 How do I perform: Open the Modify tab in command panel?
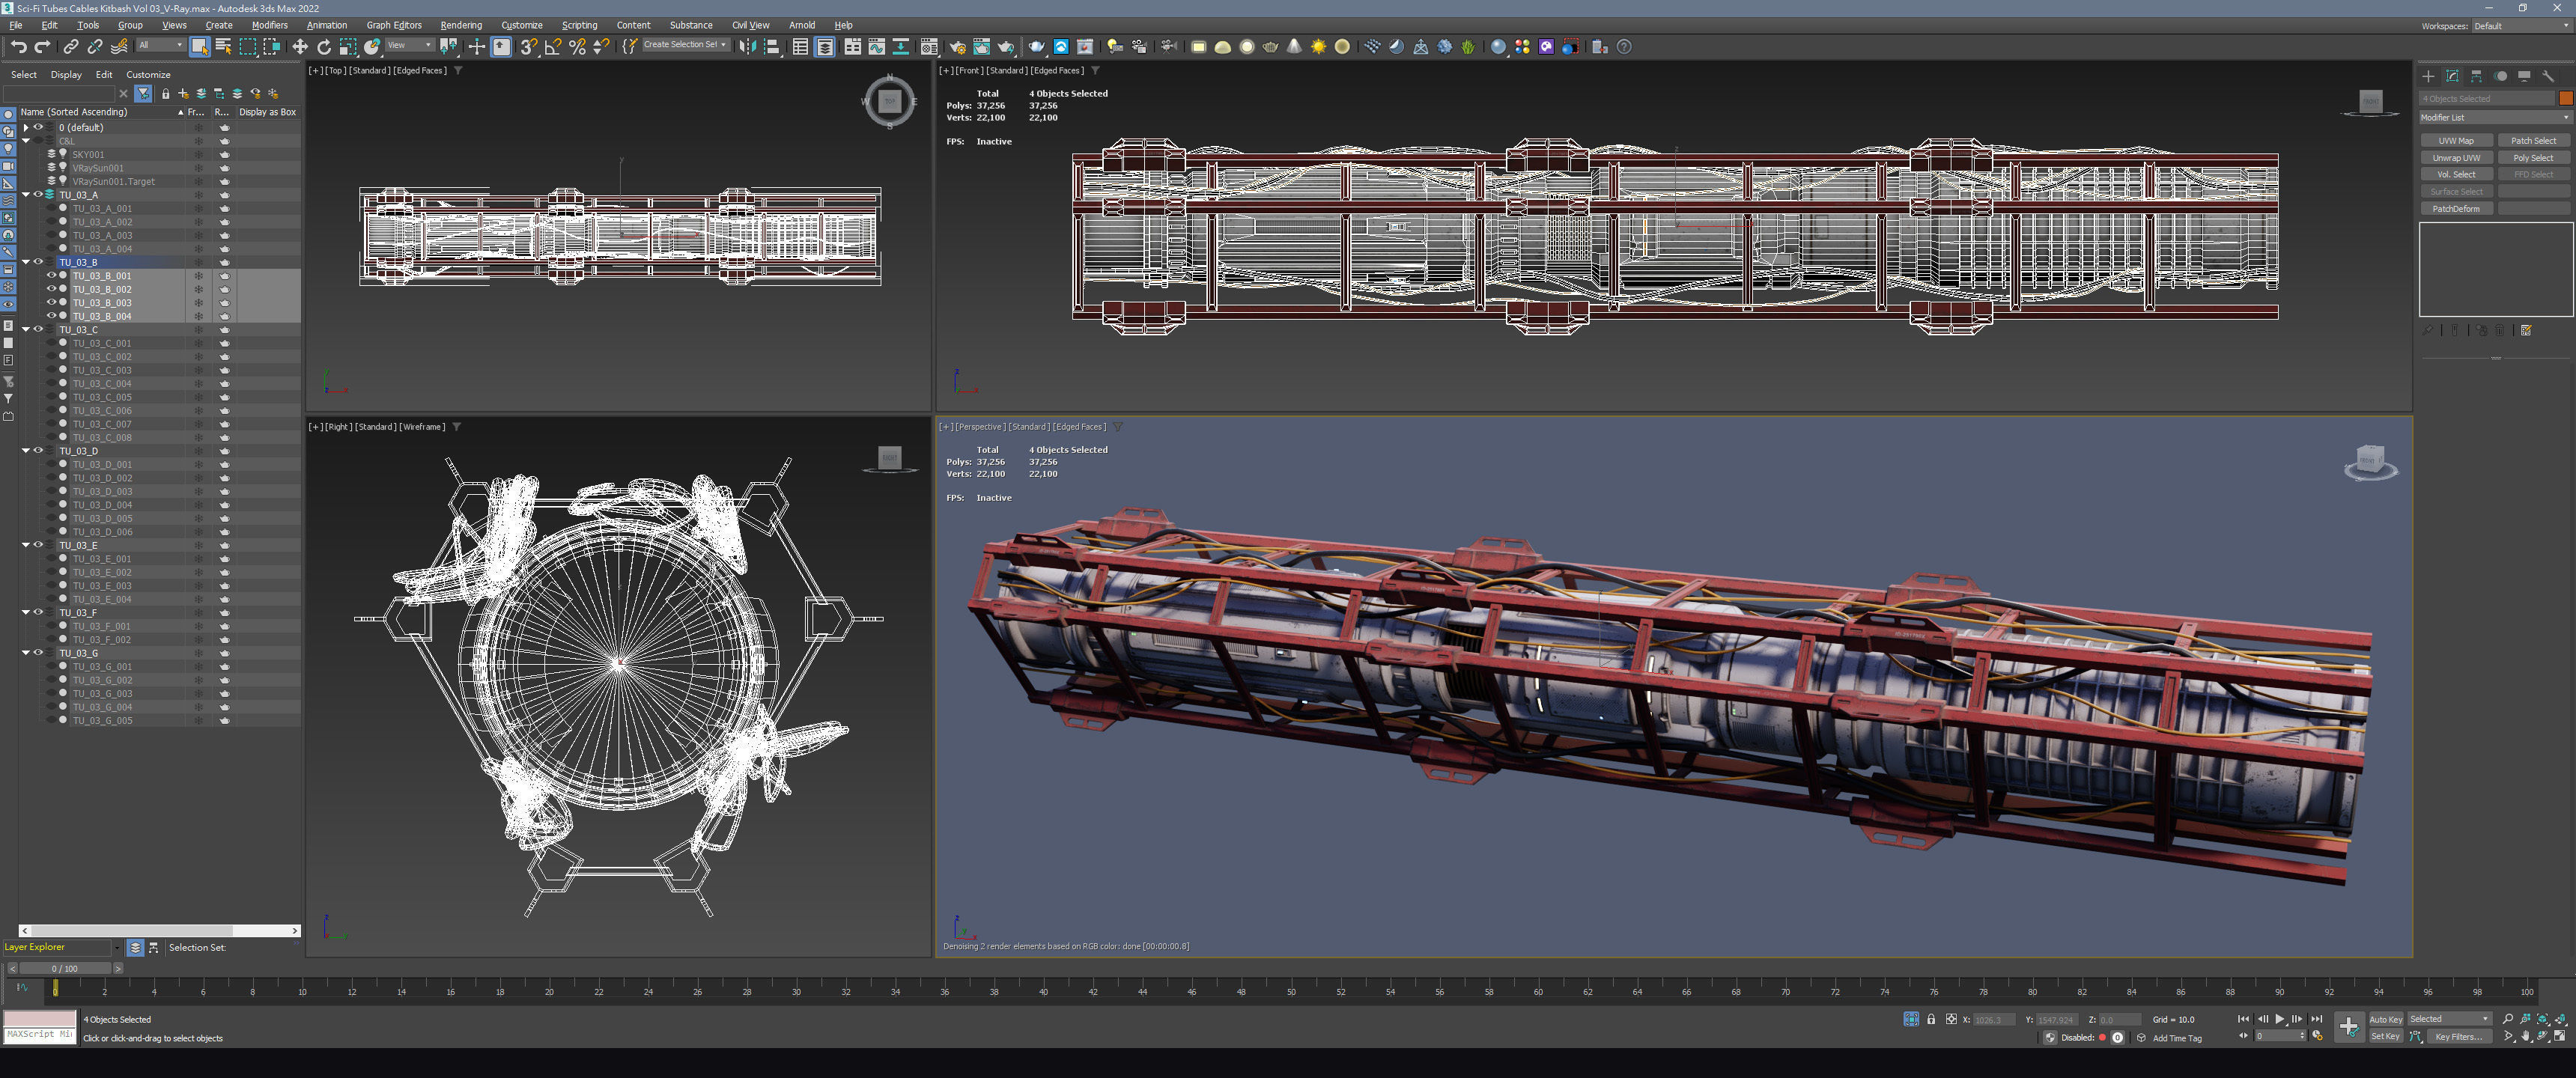pos(2452,76)
